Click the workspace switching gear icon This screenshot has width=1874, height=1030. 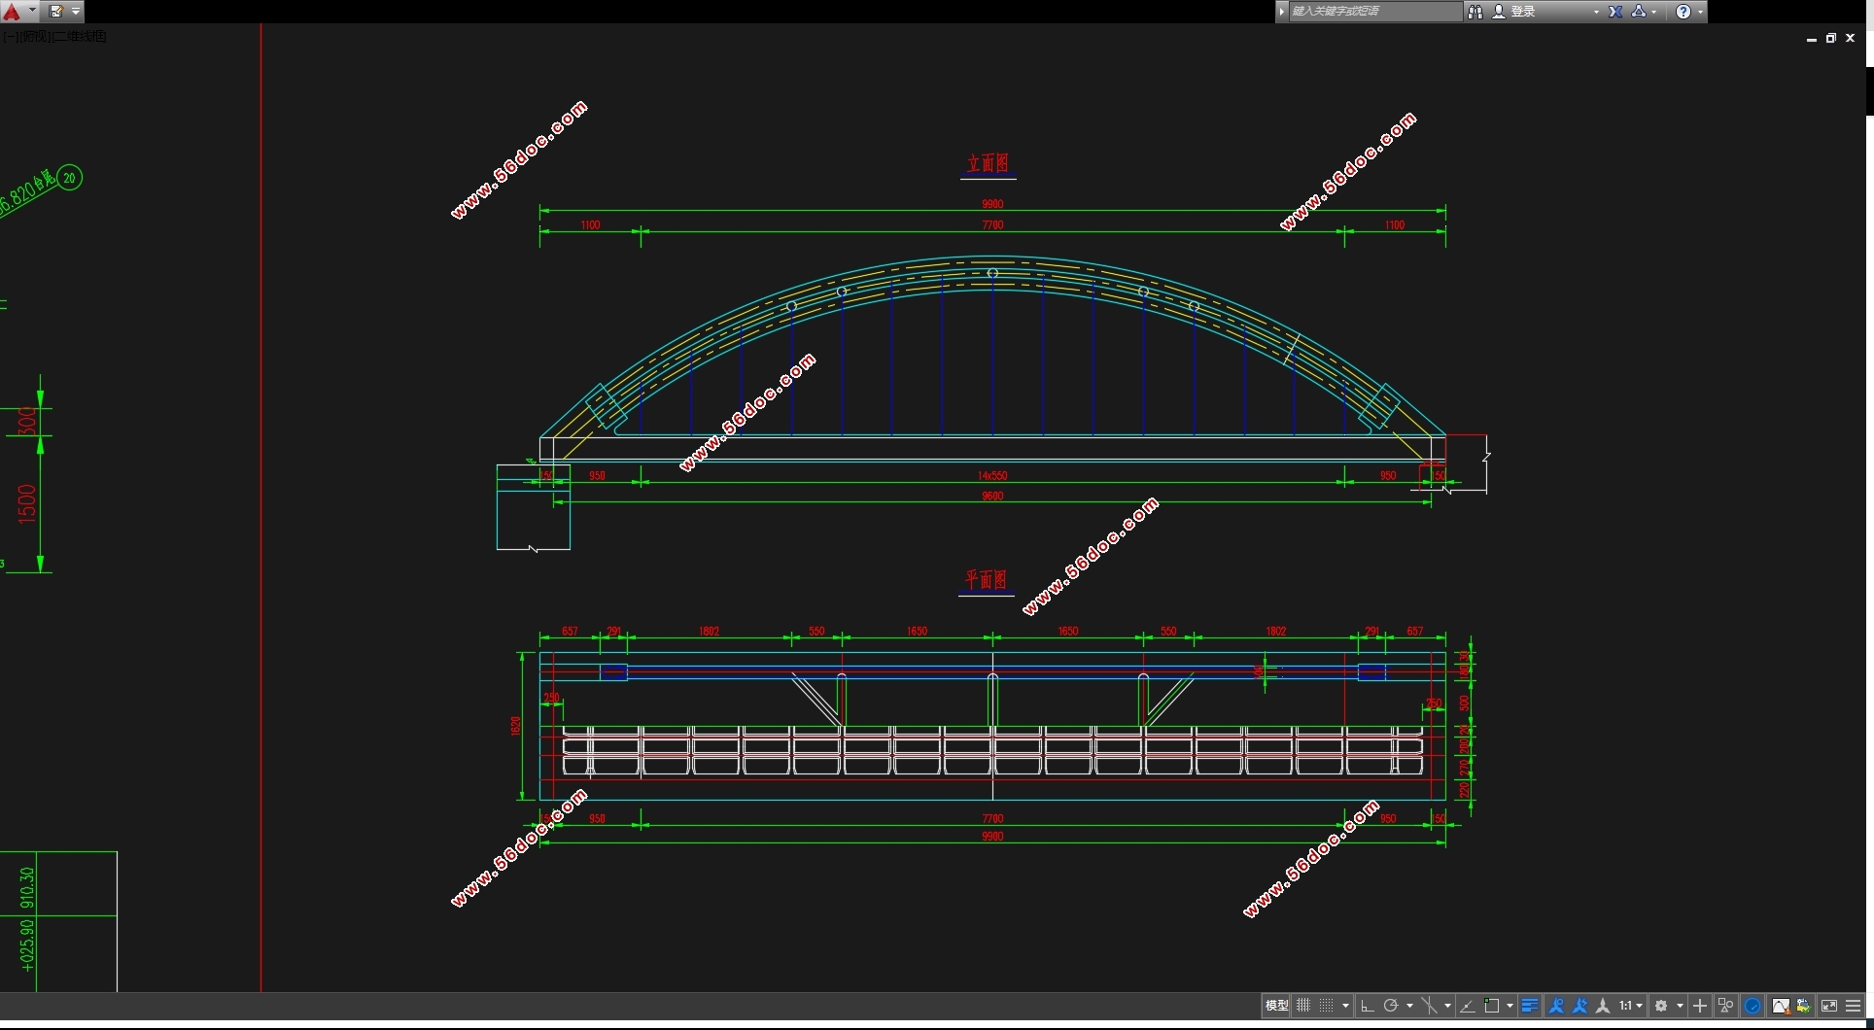[x=1662, y=1006]
